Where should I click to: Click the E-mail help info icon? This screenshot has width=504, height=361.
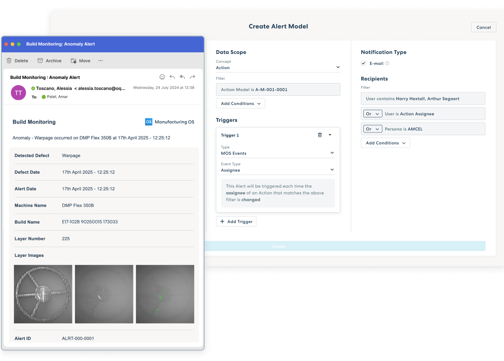pos(387,64)
